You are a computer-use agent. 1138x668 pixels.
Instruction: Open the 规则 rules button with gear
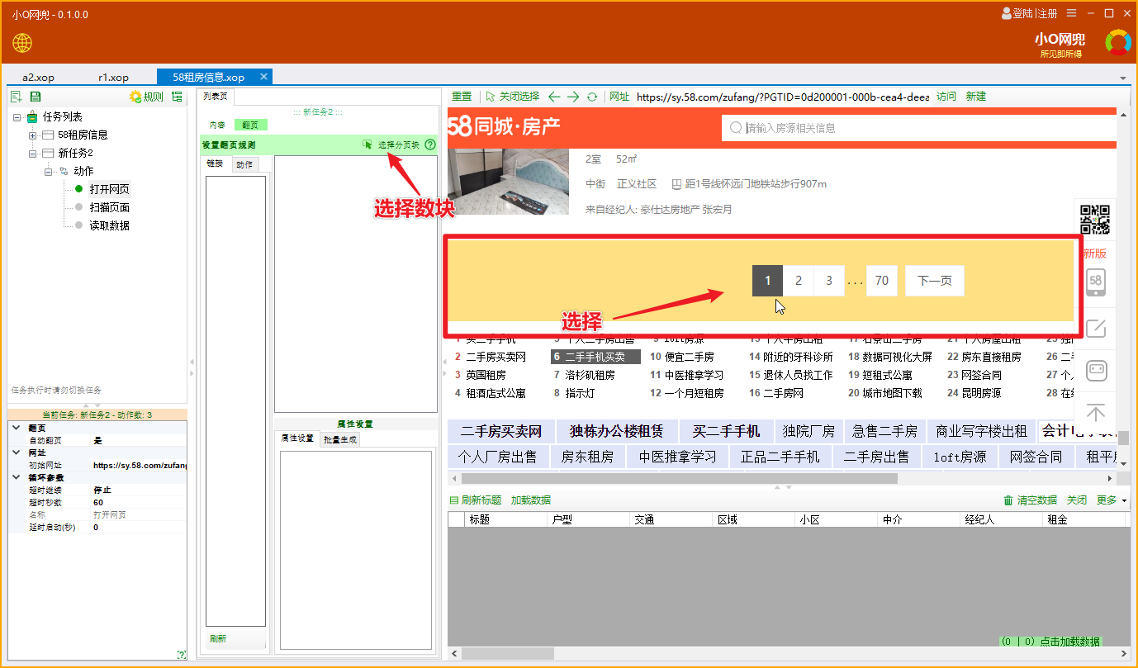(x=146, y=97)
